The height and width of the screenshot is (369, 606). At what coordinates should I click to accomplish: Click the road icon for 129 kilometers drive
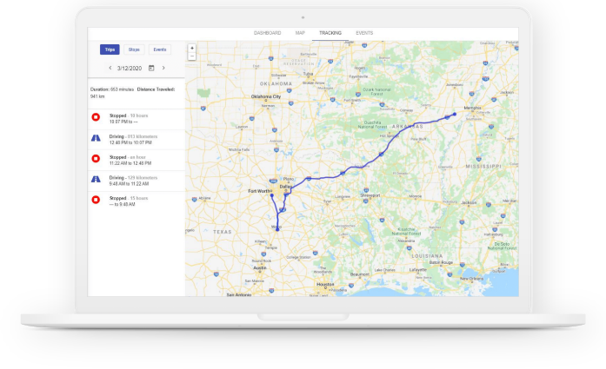96,179
